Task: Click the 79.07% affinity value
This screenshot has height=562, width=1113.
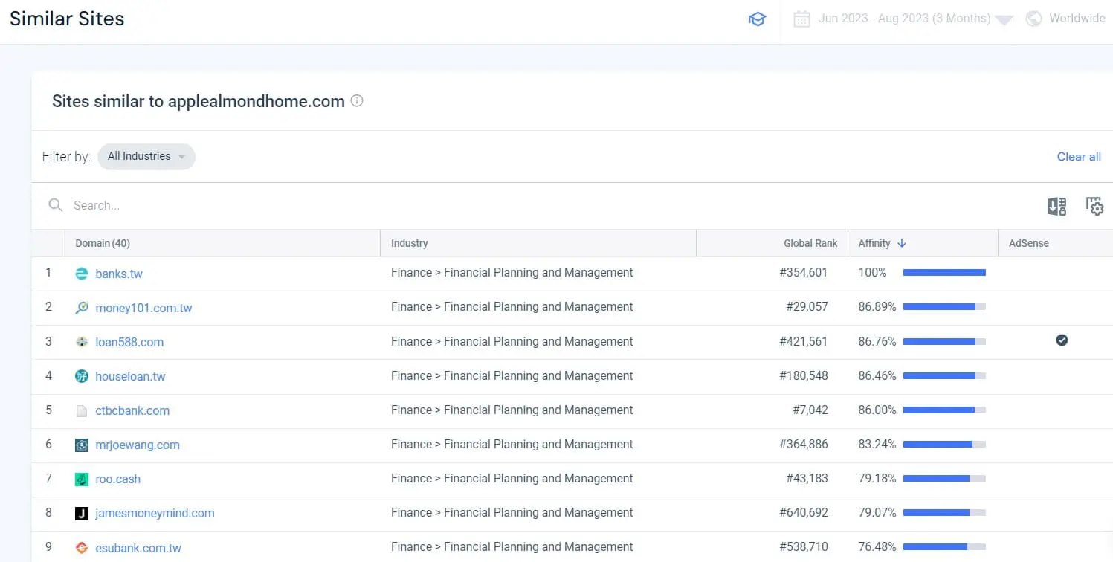Action: click(877, 512)
